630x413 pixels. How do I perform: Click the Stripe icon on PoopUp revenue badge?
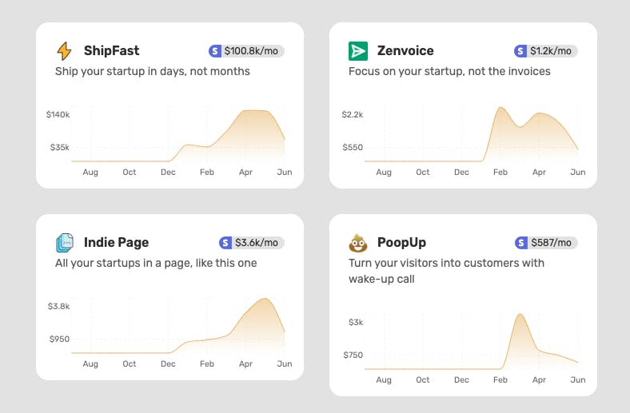[520, 243]
